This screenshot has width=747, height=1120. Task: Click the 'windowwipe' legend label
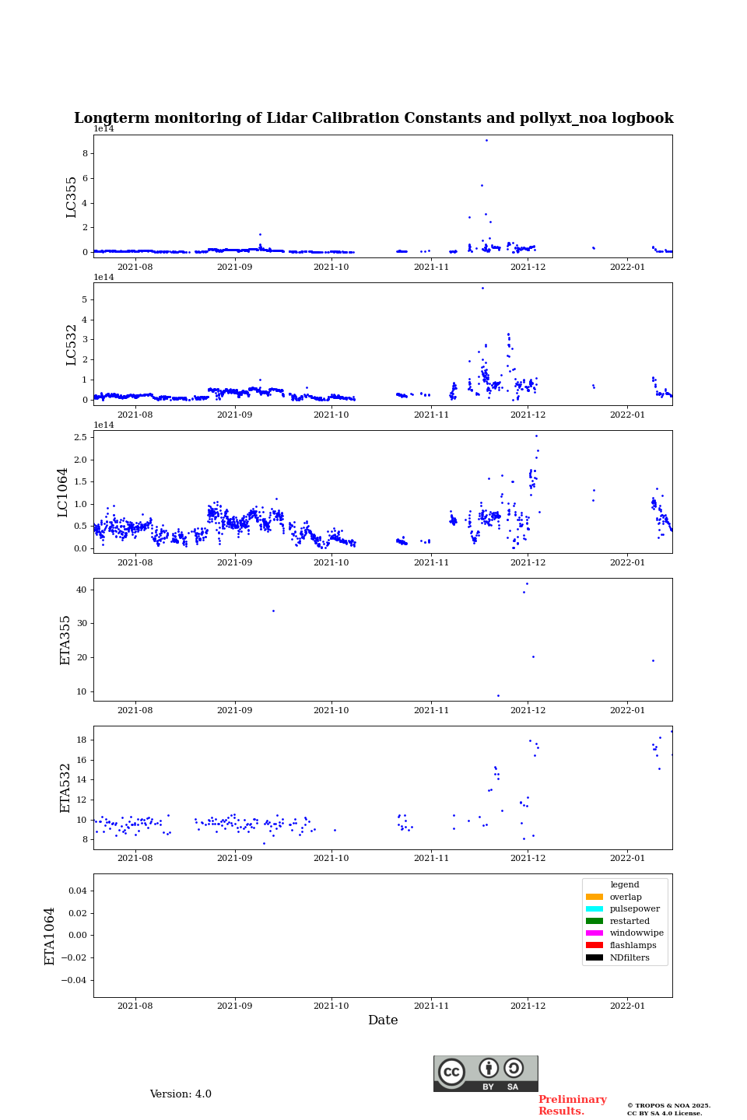pyautogui.click(x=637, y=933)
